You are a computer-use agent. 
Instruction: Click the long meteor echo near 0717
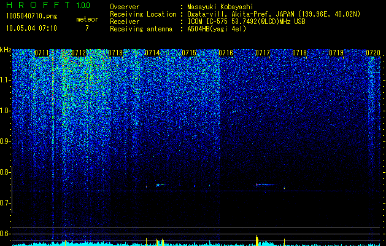265,184
